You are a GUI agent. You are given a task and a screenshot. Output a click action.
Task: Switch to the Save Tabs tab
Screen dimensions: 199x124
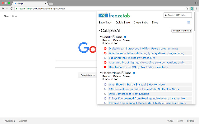click(105, 23)
